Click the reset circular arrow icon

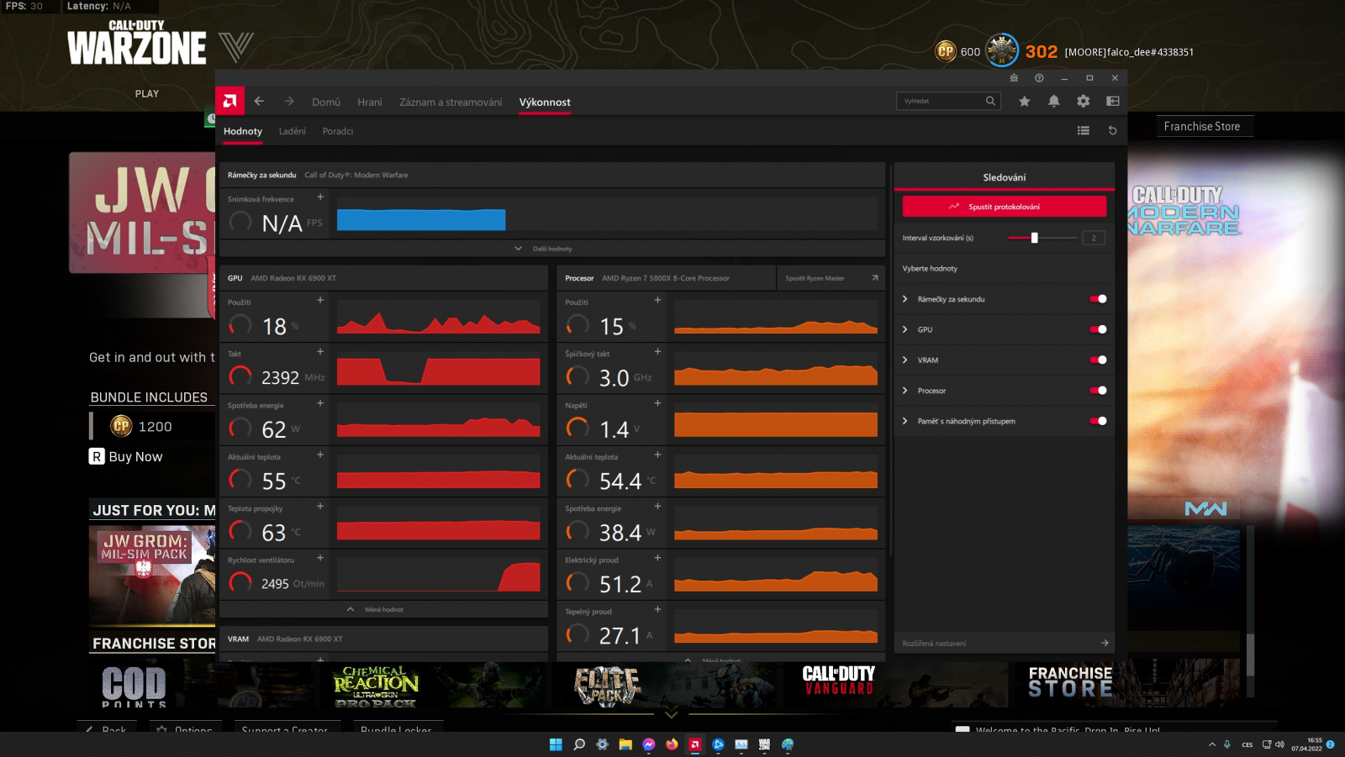tap(1112, 131)
